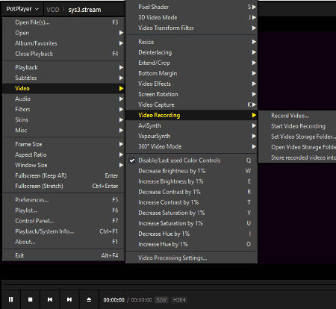Image resolution: width=336 pixels, height=309 pixels.
Task: Choose Record Video... from the submenu
Action: click(x=290, y=116)
